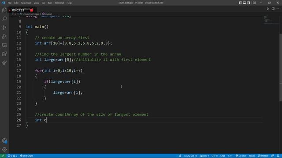Screen dimensions: 282x158
Task: Open the Live Share view in activity bar
Action: coord(4,63)
